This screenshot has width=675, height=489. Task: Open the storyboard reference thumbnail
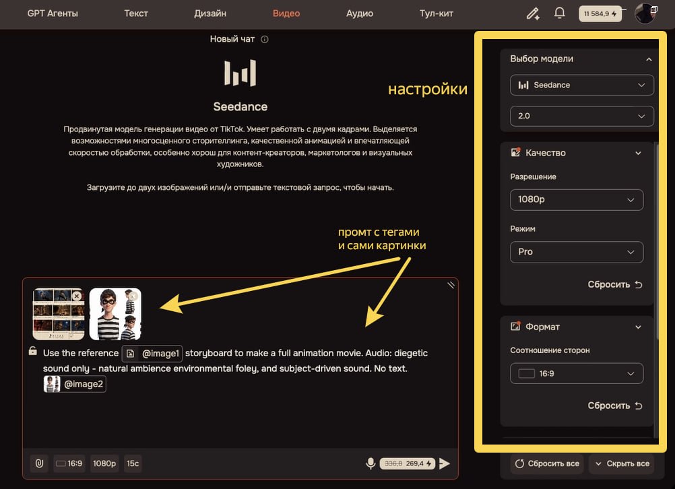coord(59,314)
